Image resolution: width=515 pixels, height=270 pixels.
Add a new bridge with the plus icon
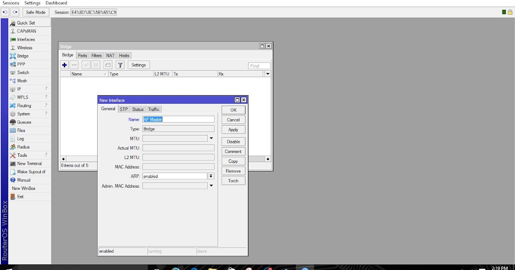point(64,65)
